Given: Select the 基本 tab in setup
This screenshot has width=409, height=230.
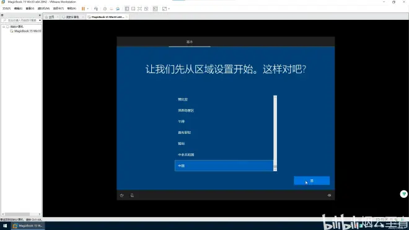Looking at the screenshot, I should [190, 42].
